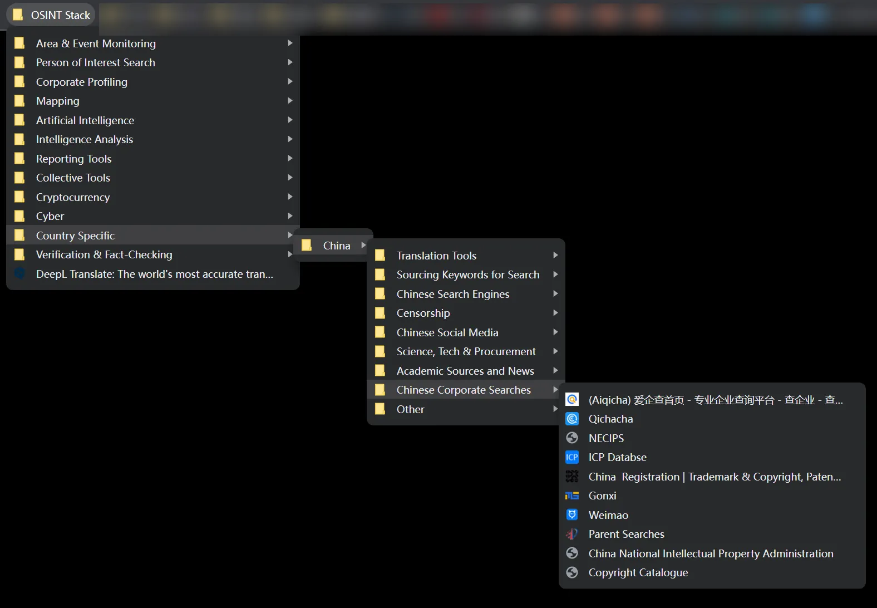Expand the Area & Event Monitoring submenu arrow

coord(290,43)
